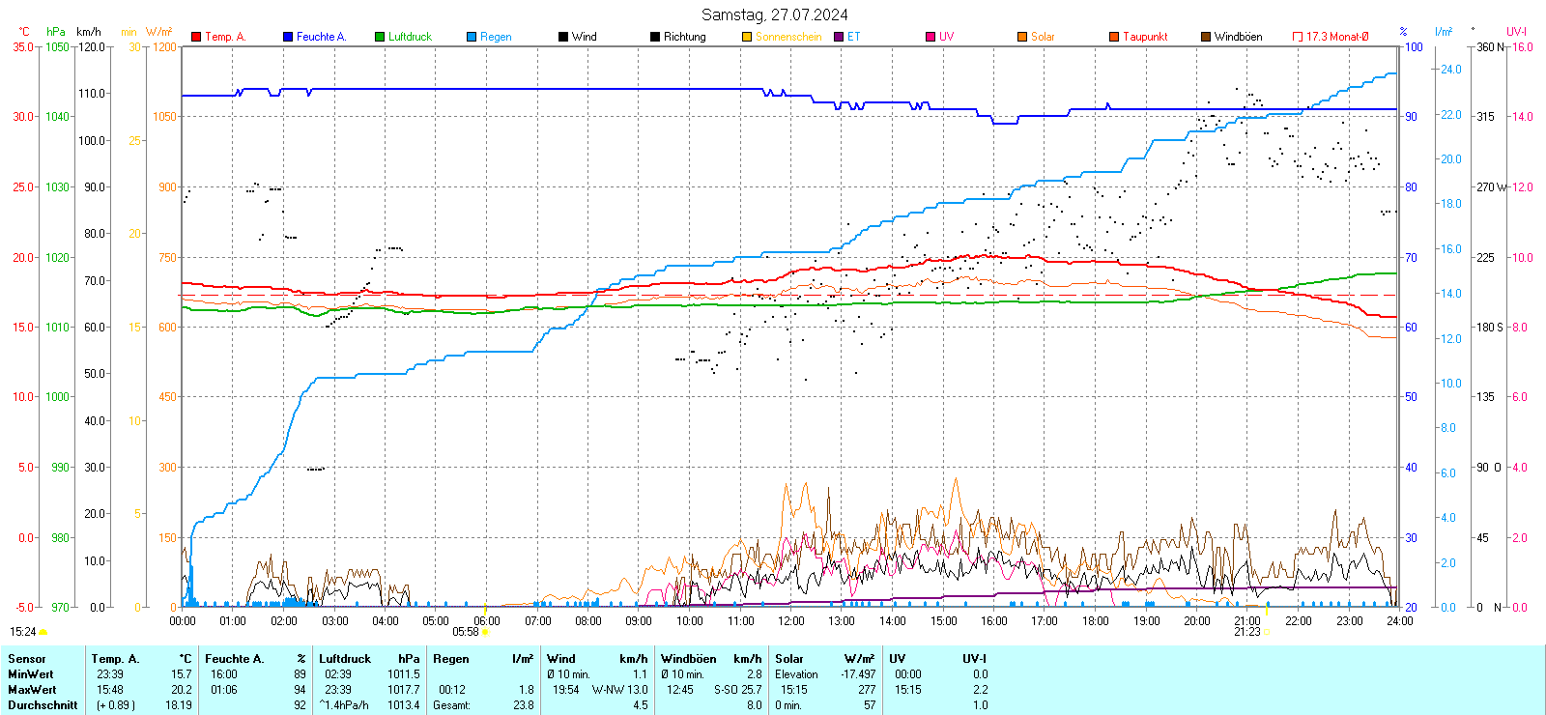Click the green Luftdruck legend square

click(380, 37)
